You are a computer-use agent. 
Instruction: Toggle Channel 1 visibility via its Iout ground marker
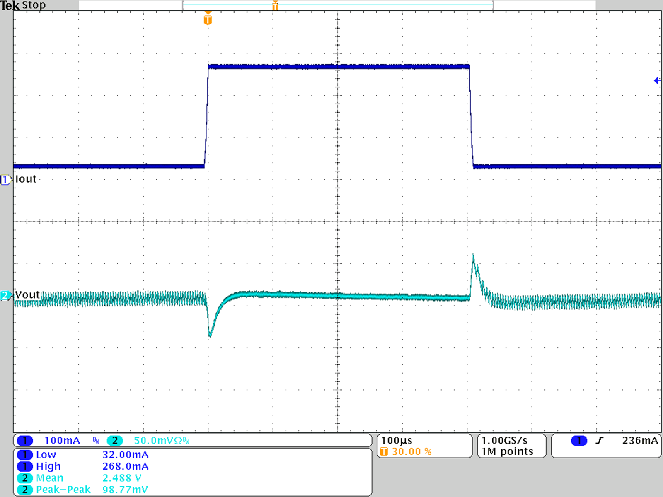point(5,179)
